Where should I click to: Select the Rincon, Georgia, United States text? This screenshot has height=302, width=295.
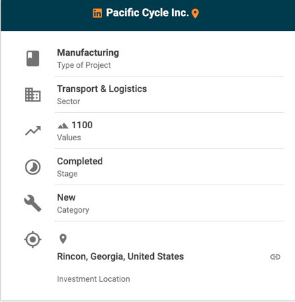coord(120,256)
